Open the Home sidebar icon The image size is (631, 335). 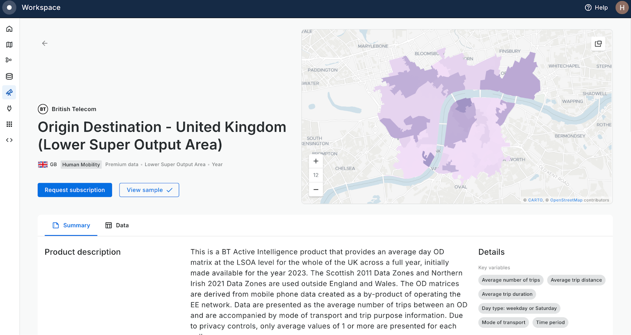(9, 28)
